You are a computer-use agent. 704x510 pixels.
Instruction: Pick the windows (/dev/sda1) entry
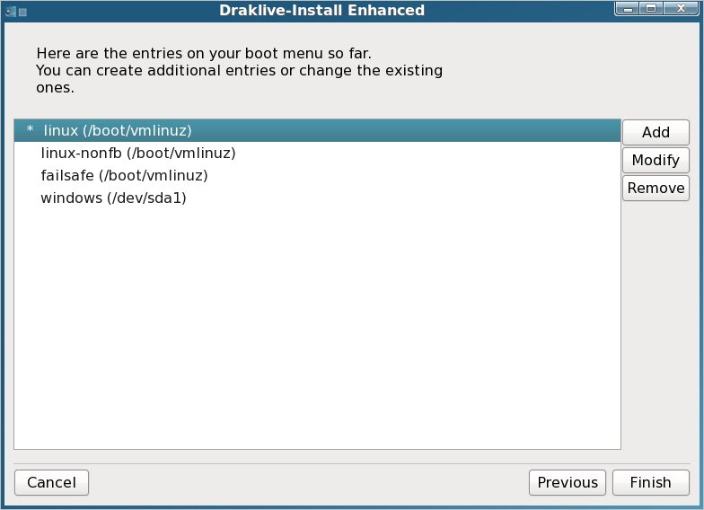click(113, 198)
